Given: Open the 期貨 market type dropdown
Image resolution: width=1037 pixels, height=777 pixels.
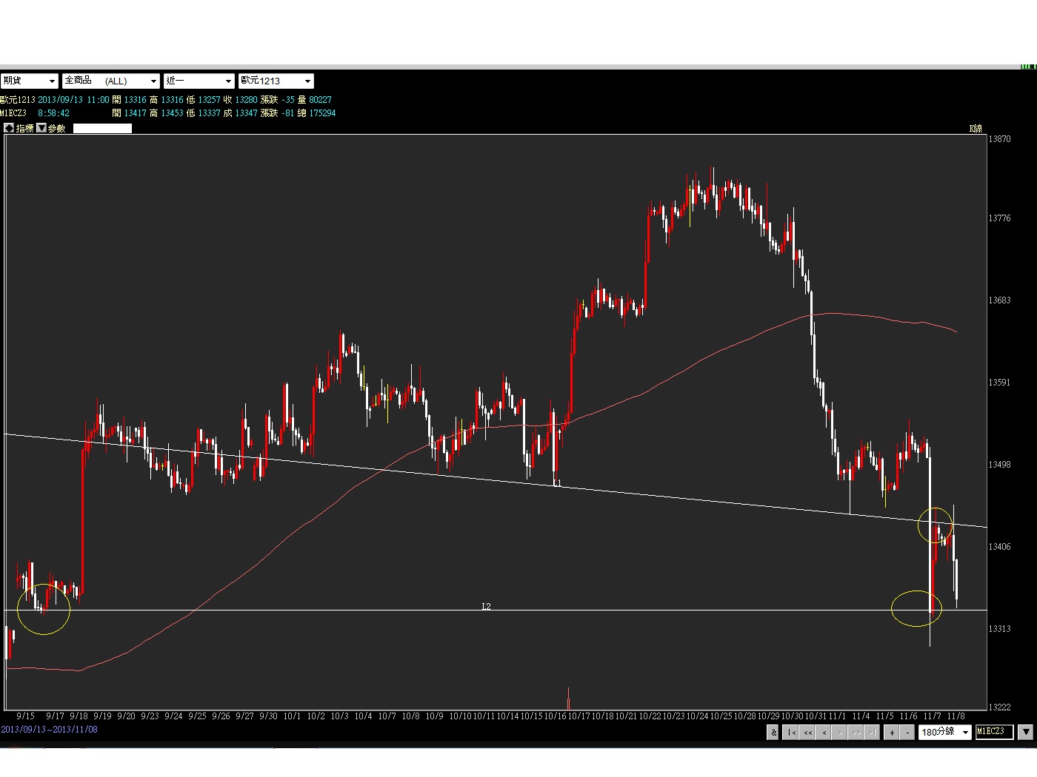Looking at the screenshot, I should pos(29,81).
